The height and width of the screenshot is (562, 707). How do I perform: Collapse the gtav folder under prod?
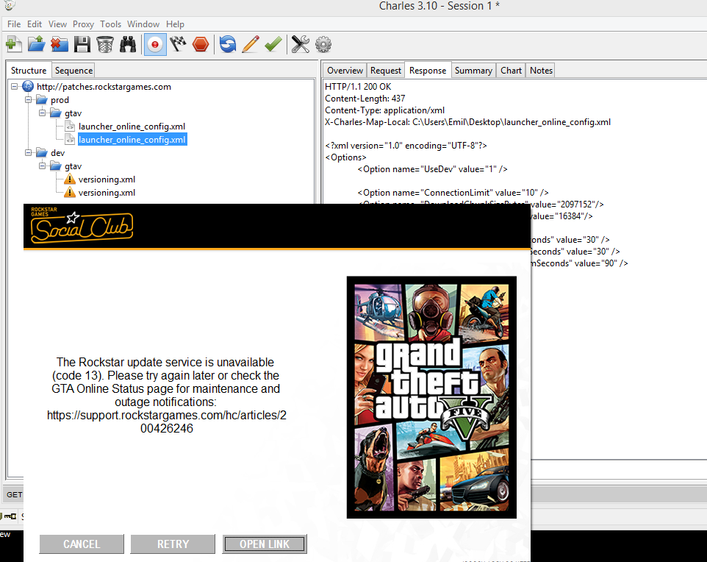click(x=43, y=113)
